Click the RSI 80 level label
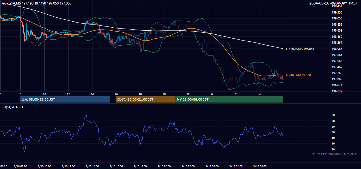Screen dimensions: 361x169 (x=333, y=115)
